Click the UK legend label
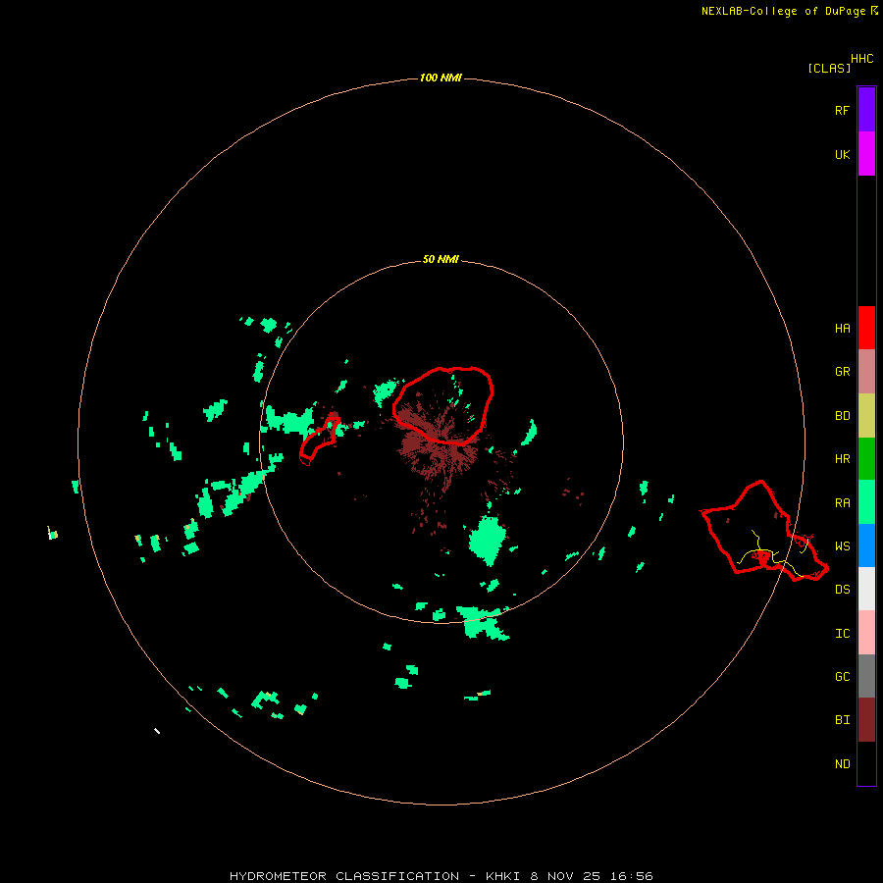Screen dimensions: 883x883 (x=842, y=155)
